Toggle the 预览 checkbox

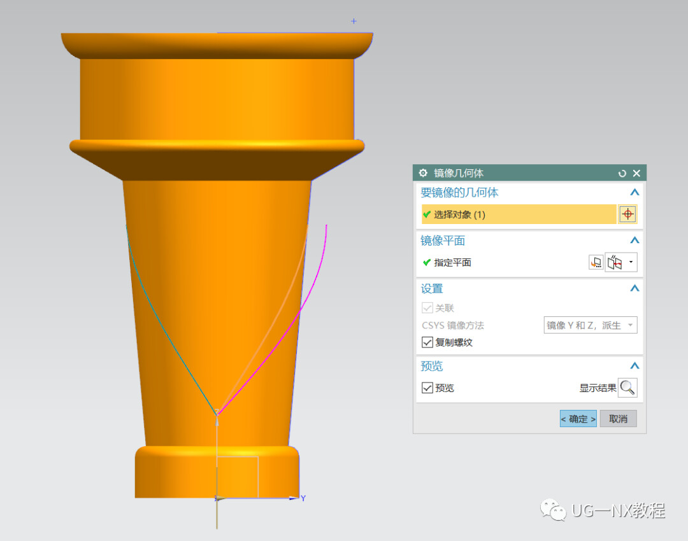[x=427, y=388]
